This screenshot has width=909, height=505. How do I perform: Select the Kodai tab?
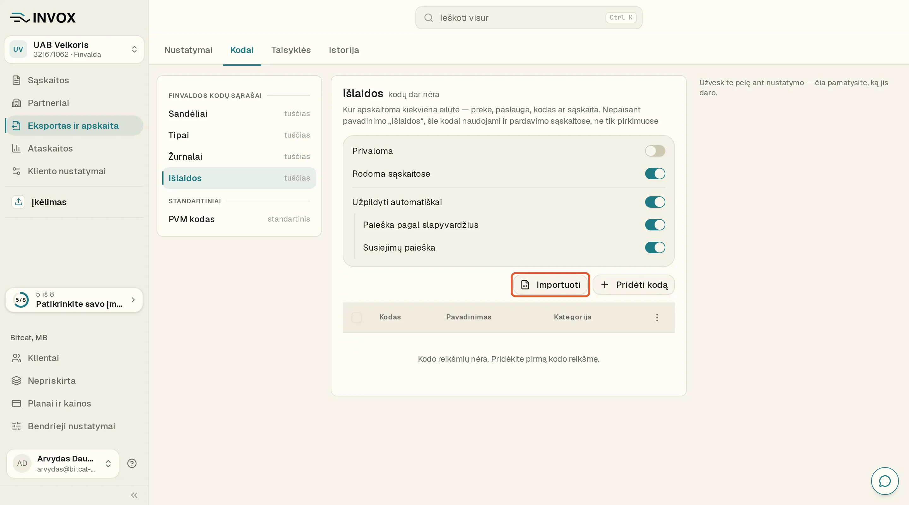pyautogui.click(x=242, y=50)
